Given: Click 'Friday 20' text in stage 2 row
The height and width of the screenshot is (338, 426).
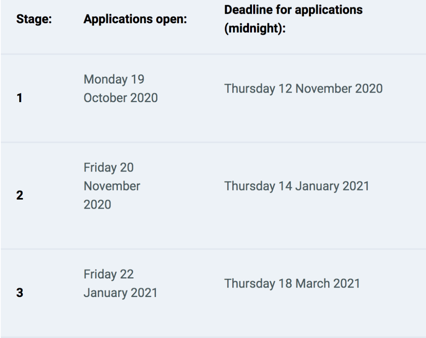Looking at the screenshot, I should coord(109,168).
